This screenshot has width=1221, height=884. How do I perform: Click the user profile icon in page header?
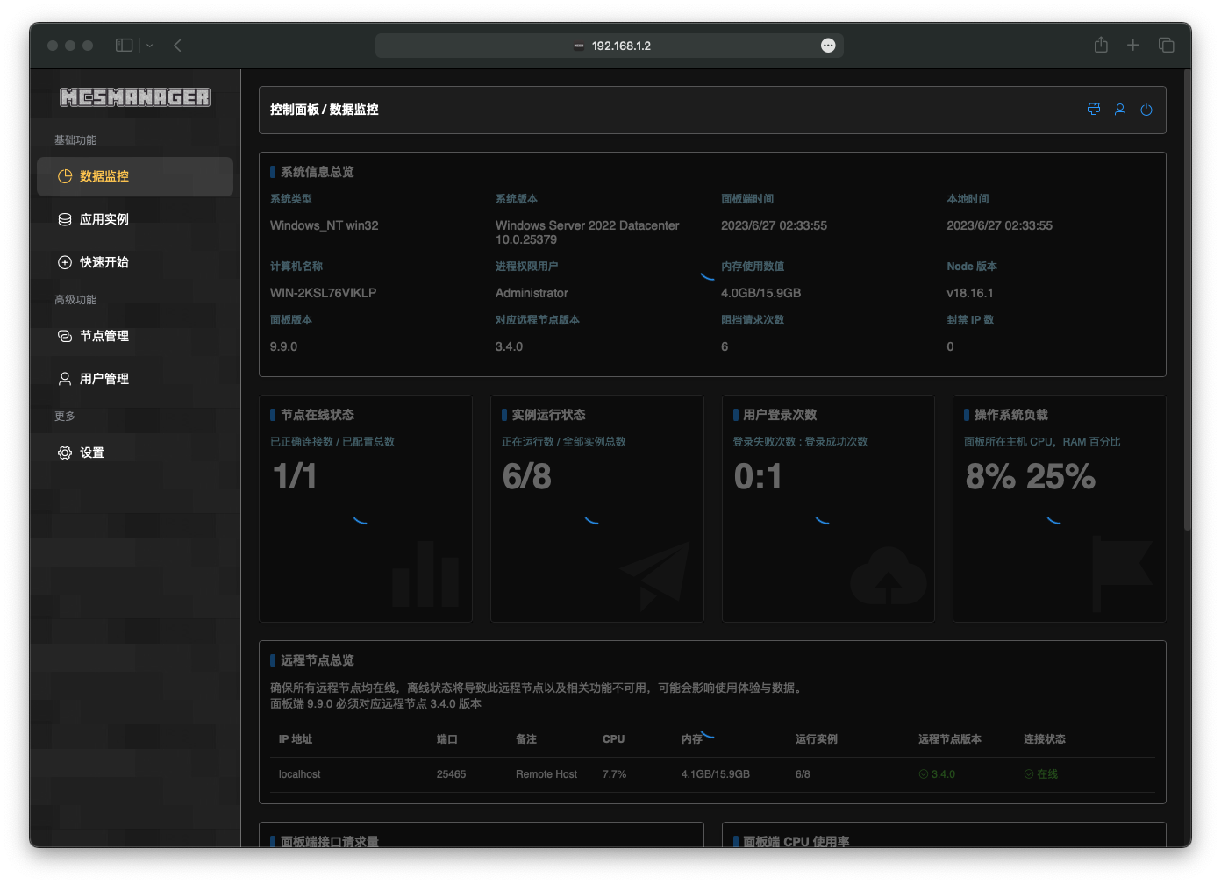(1120, 110)
